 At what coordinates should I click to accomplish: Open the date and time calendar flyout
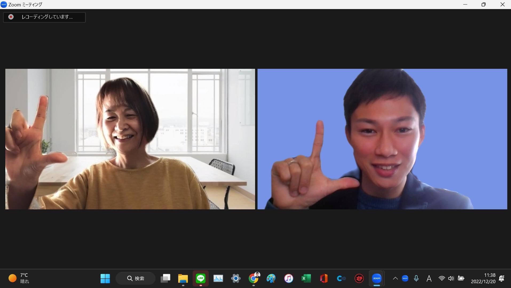pyautogui.click(x=483, y=278)
